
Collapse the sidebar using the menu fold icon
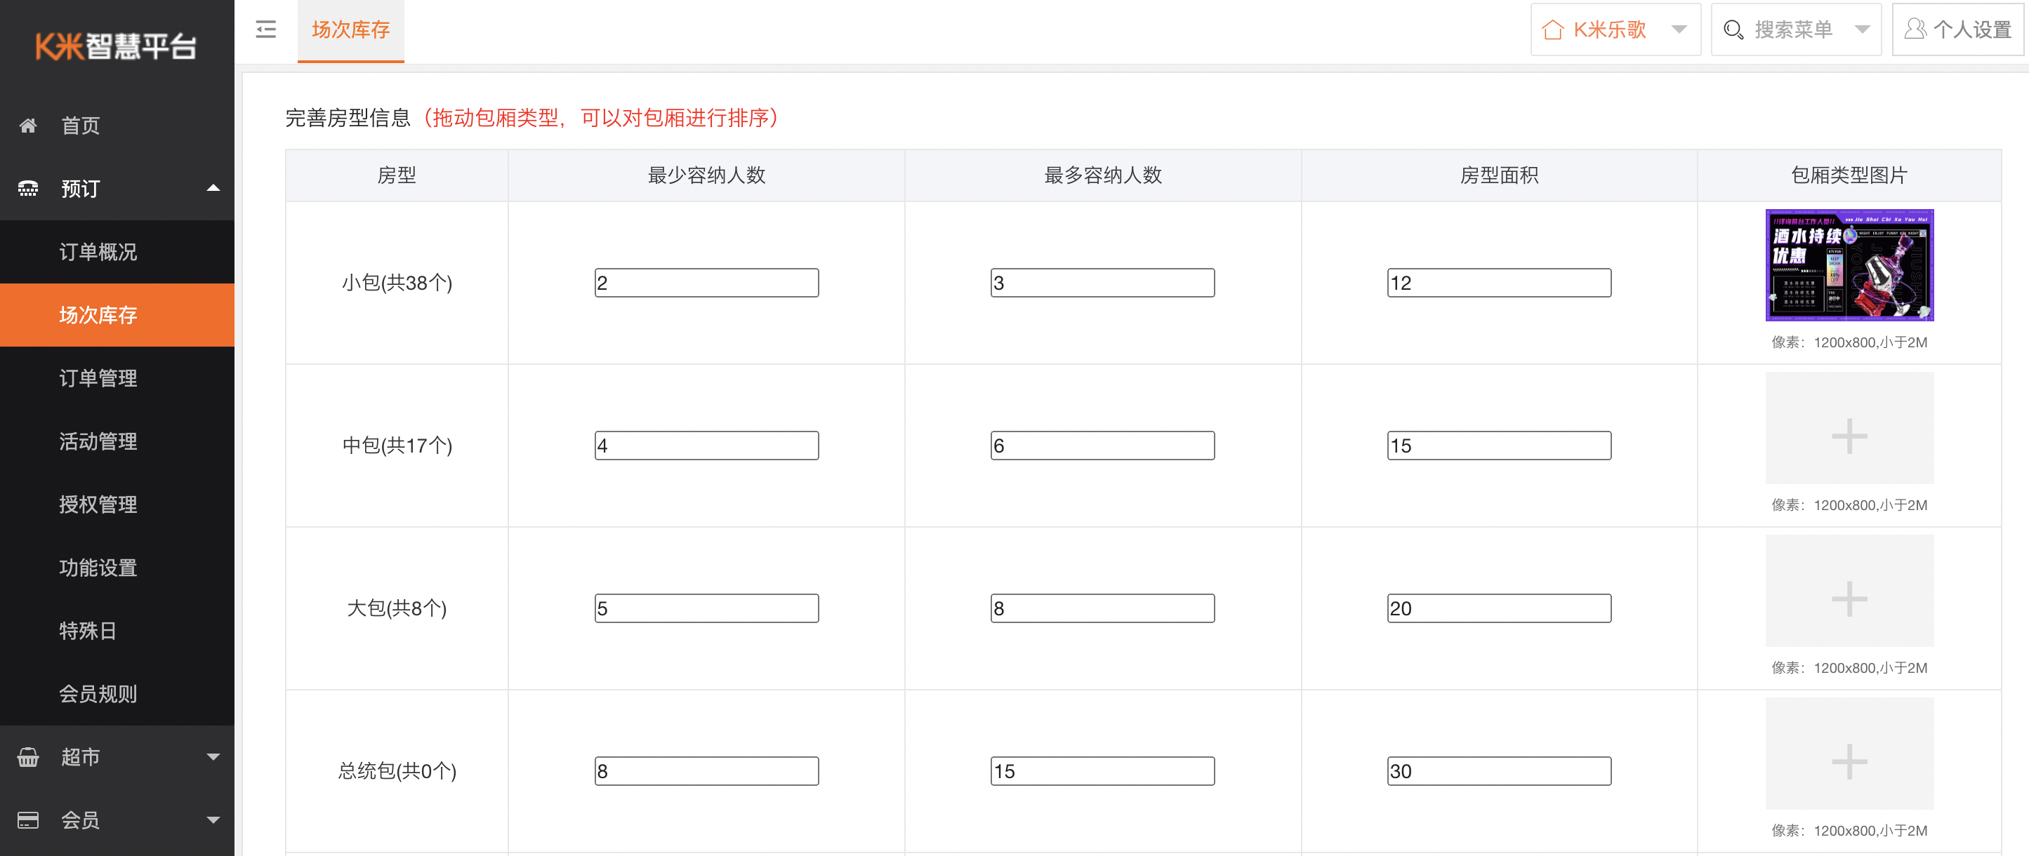pyautogui.click(x=265, y=30)
